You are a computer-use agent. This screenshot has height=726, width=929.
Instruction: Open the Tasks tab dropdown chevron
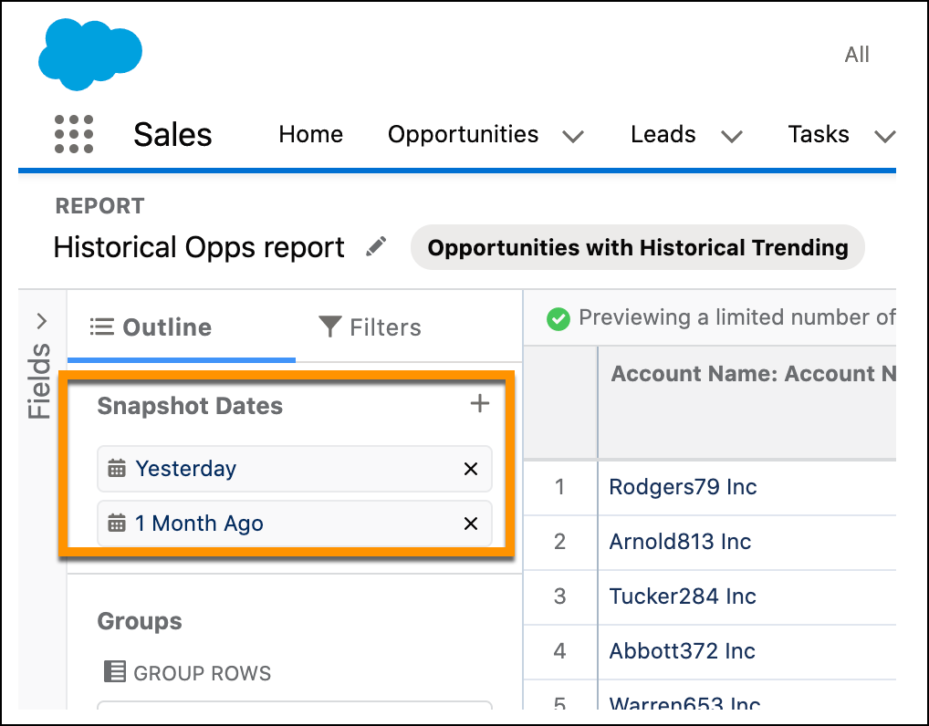pos(885,137)
